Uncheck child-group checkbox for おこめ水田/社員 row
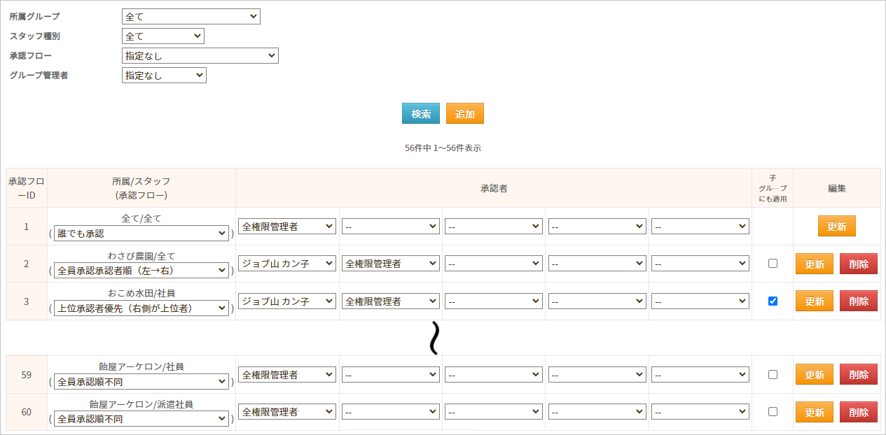 pyautogui.click(x=773, y=301)
